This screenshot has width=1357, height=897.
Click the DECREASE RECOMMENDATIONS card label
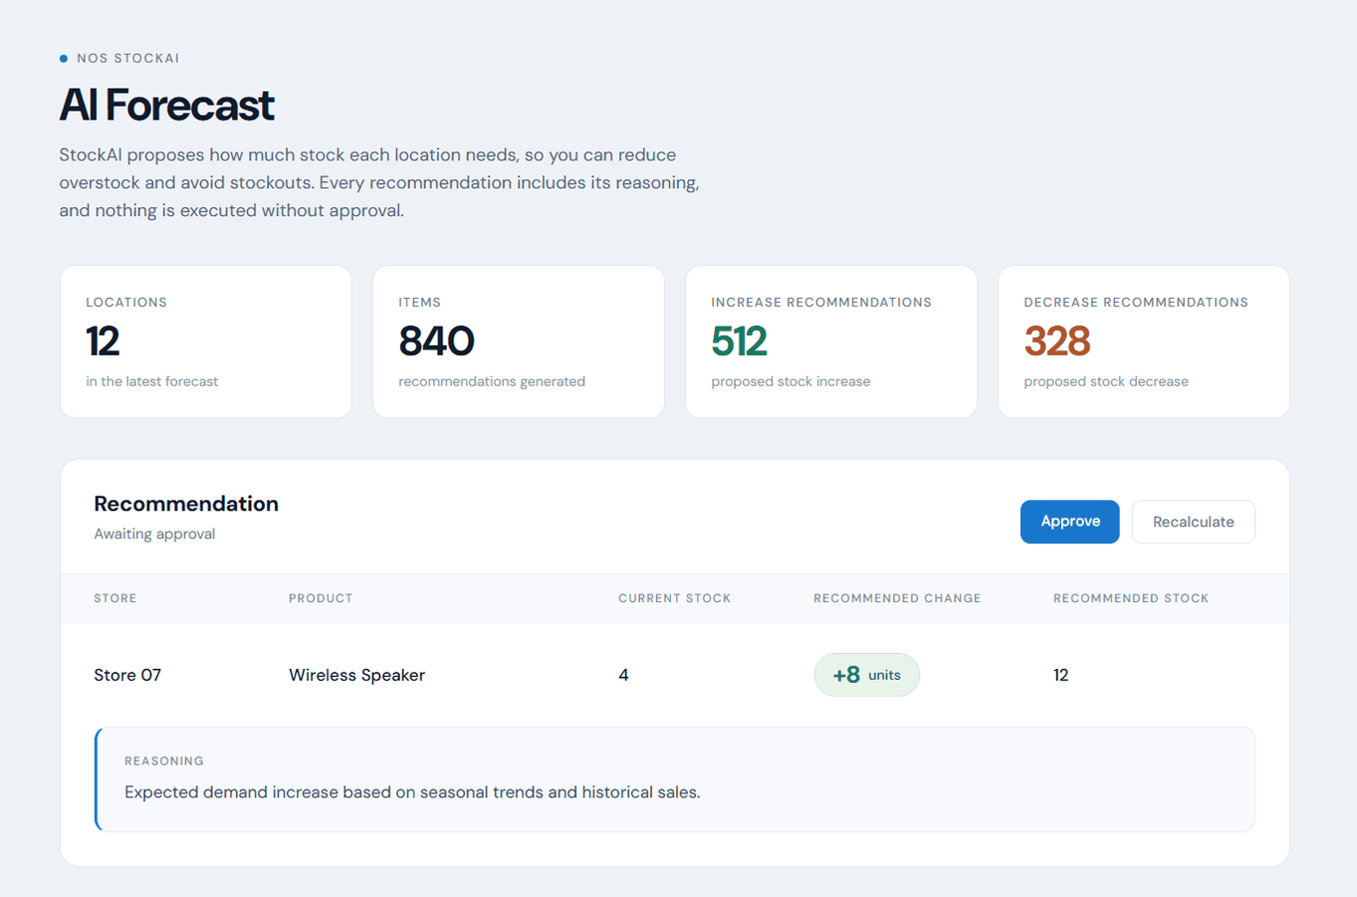tap(1136, 303)
